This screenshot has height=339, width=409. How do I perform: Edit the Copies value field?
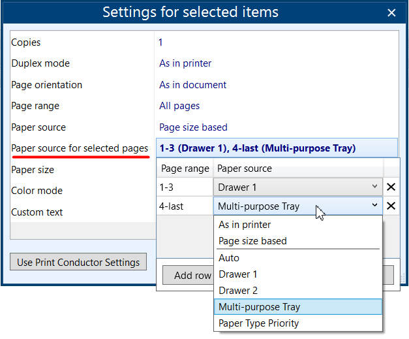[x=160, y=42]
